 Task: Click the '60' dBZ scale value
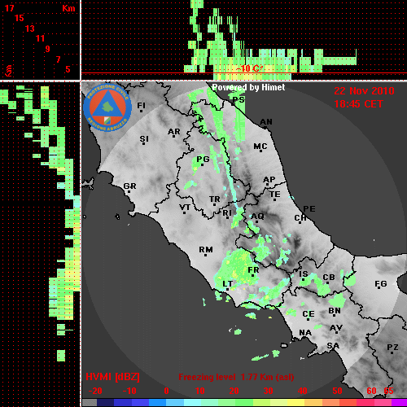pos(371,391)
